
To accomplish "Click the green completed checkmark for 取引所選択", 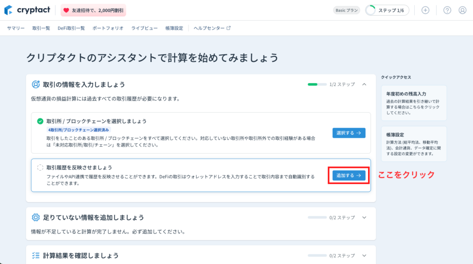I will point(40,121).
